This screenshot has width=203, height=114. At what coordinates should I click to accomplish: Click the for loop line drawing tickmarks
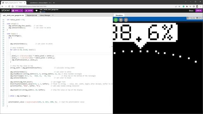coord(23,50)
